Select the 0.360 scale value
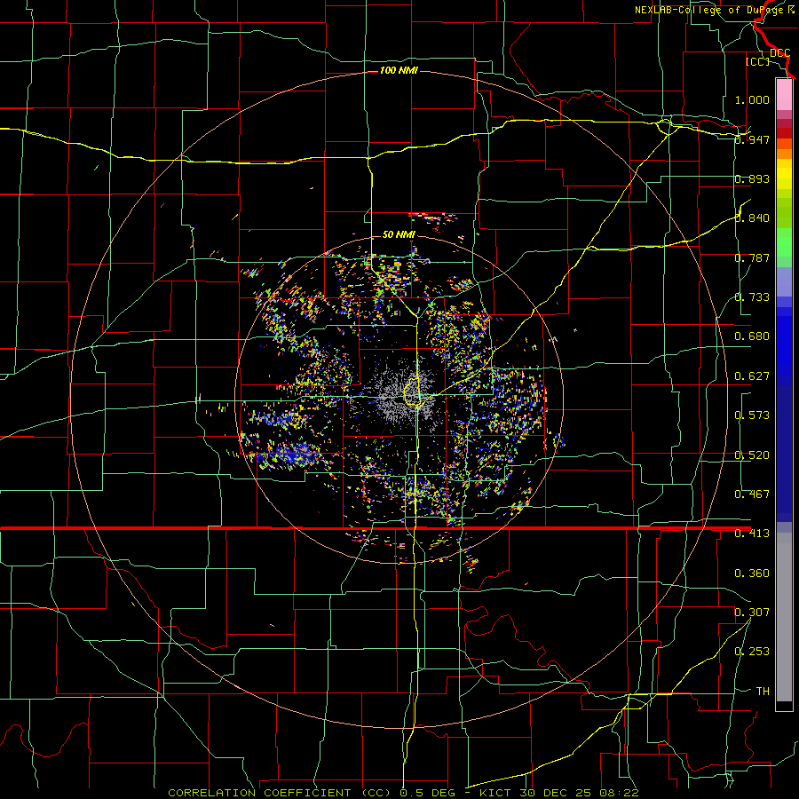 (752, 574)
